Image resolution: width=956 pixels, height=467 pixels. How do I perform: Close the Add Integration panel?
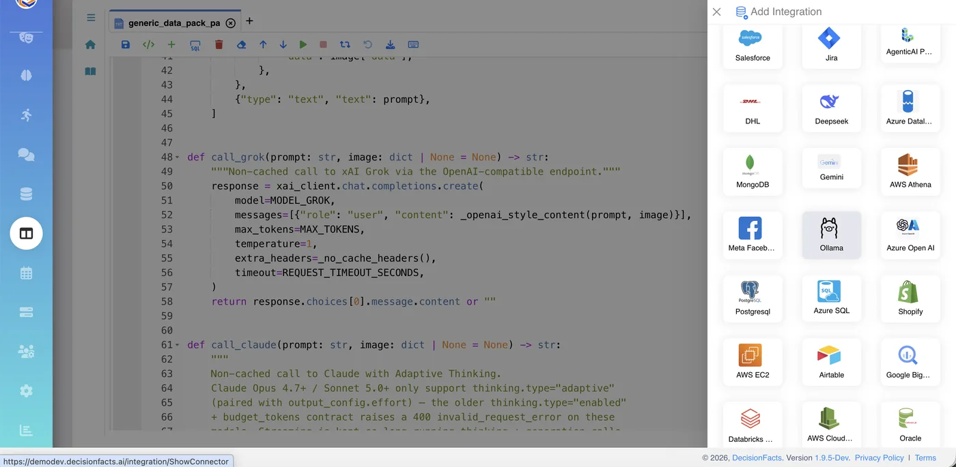pyautogui.click(x=716, y=12)
